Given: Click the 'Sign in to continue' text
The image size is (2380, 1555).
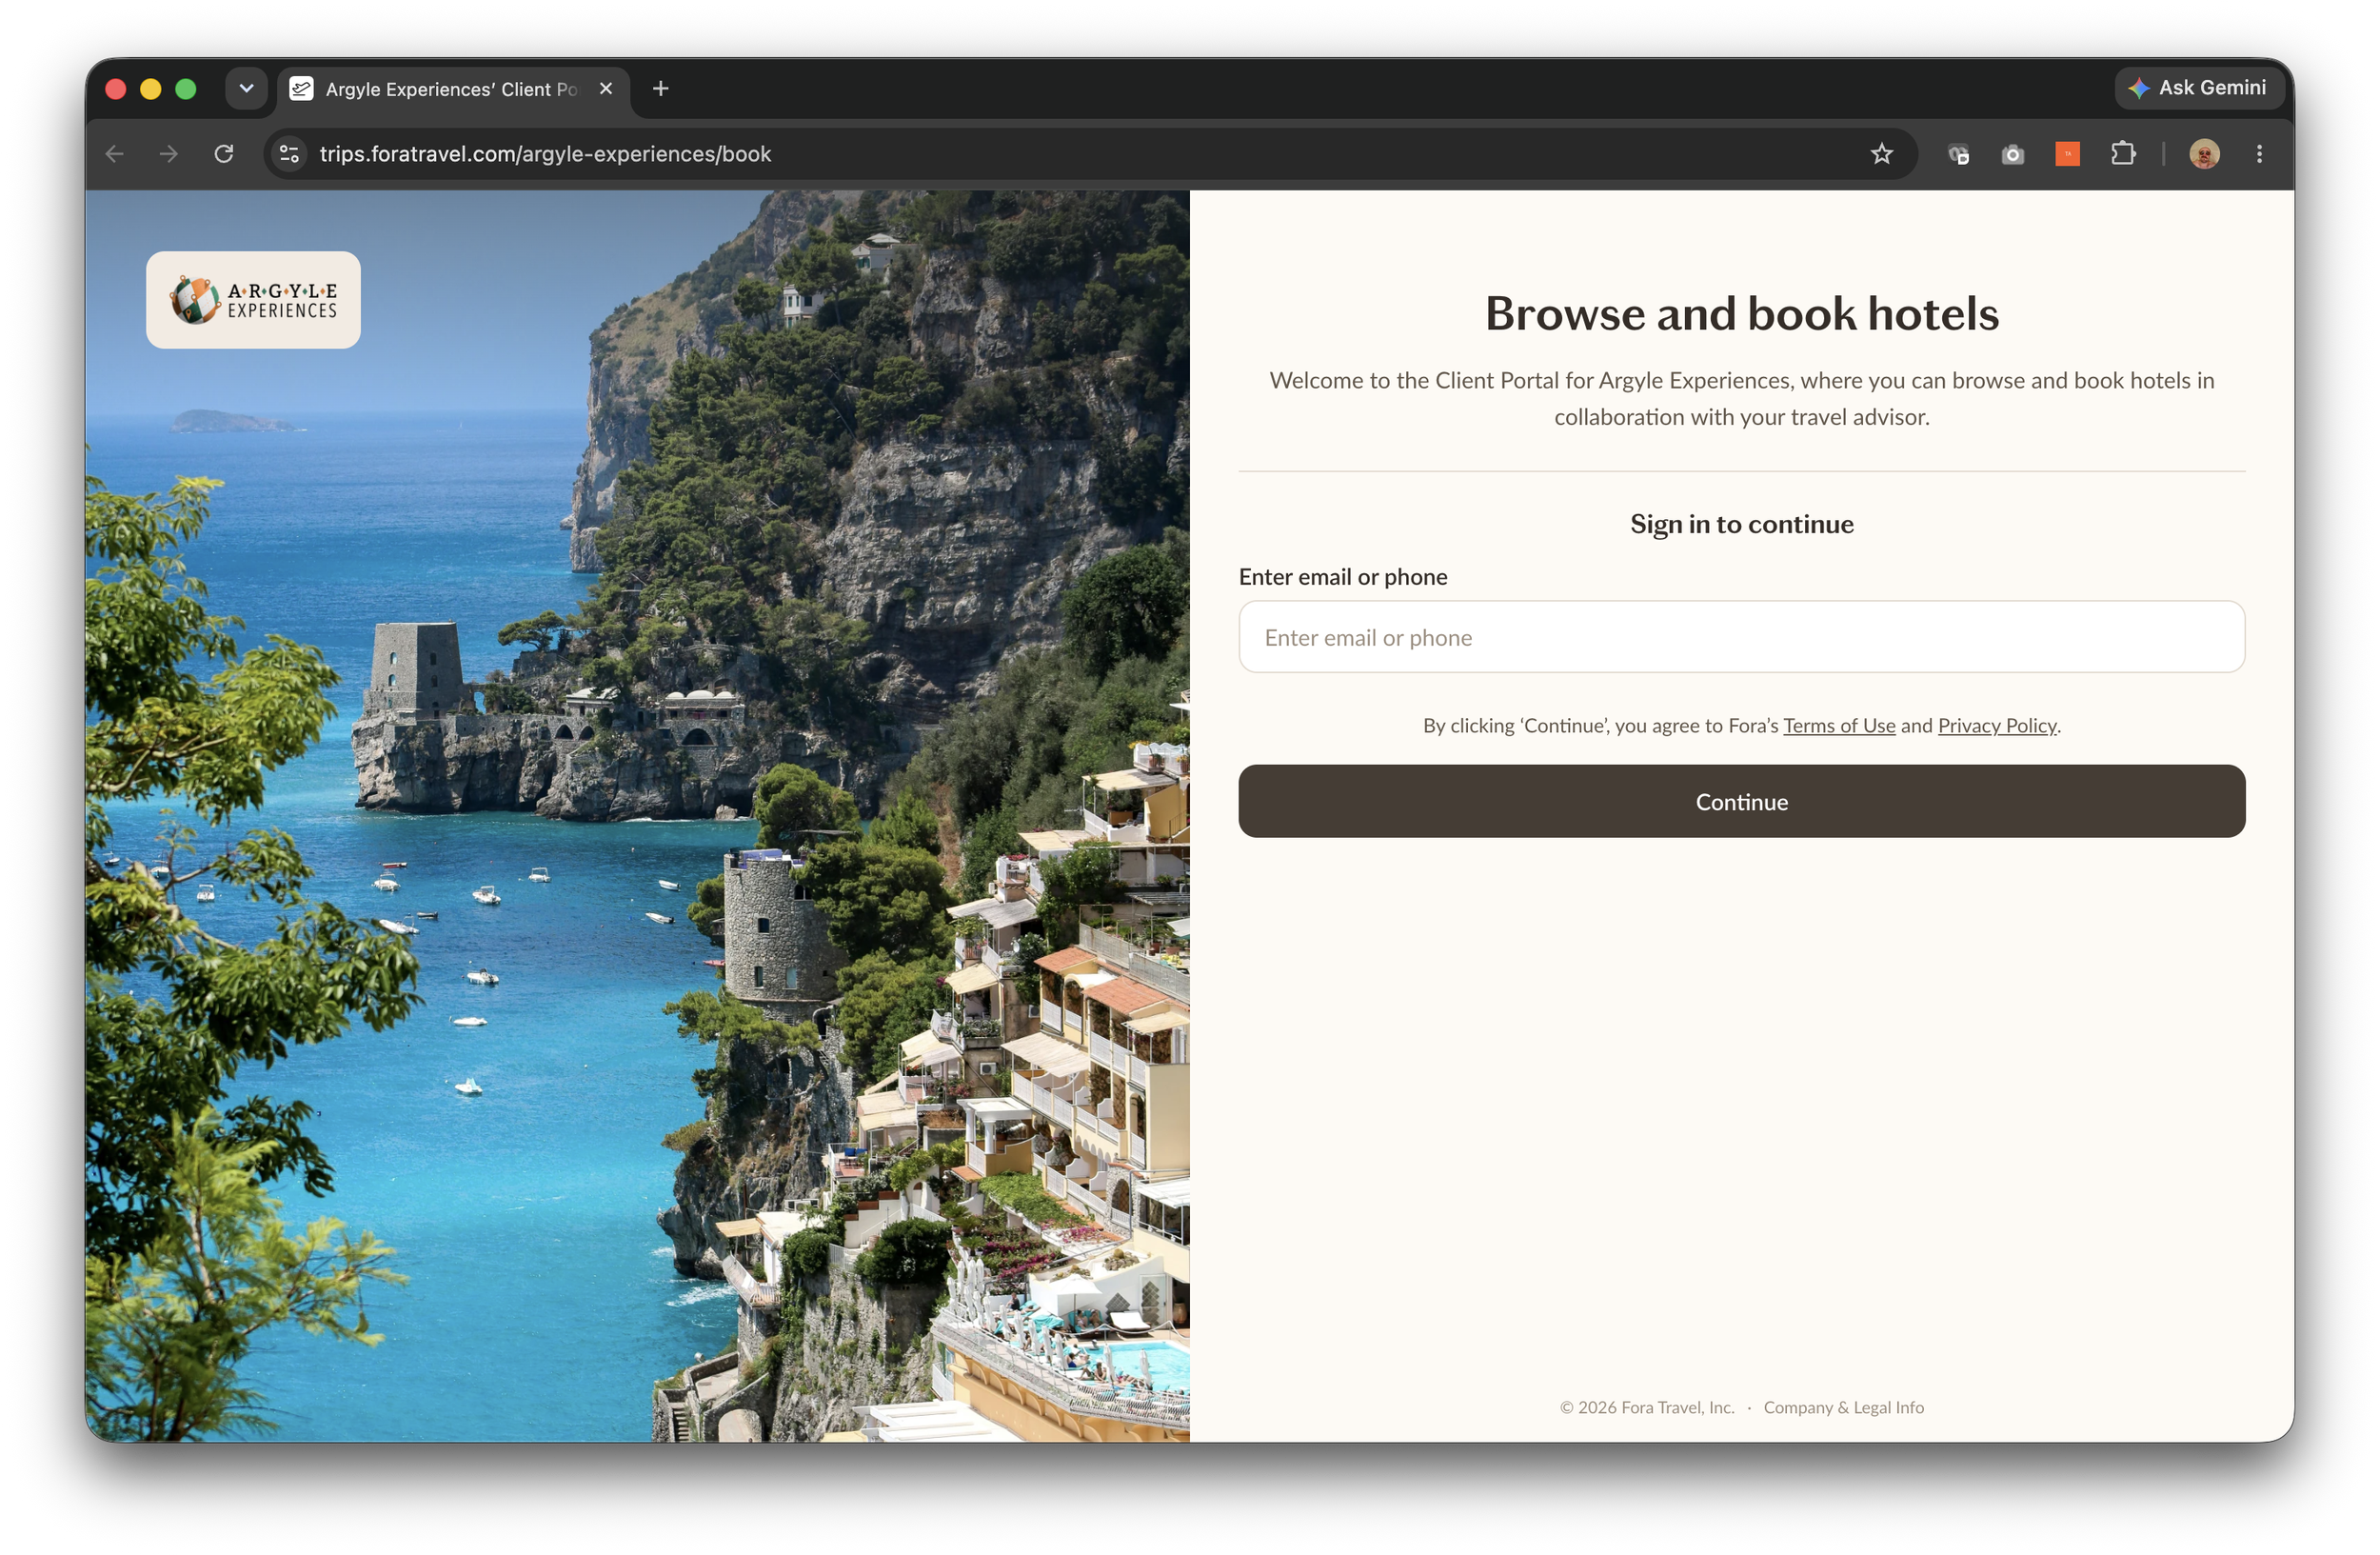Looking at the screenshot, I should (1741, 524).
